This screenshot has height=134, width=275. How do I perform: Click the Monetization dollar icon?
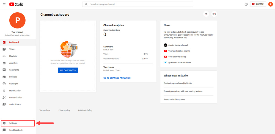pos(4,91)
